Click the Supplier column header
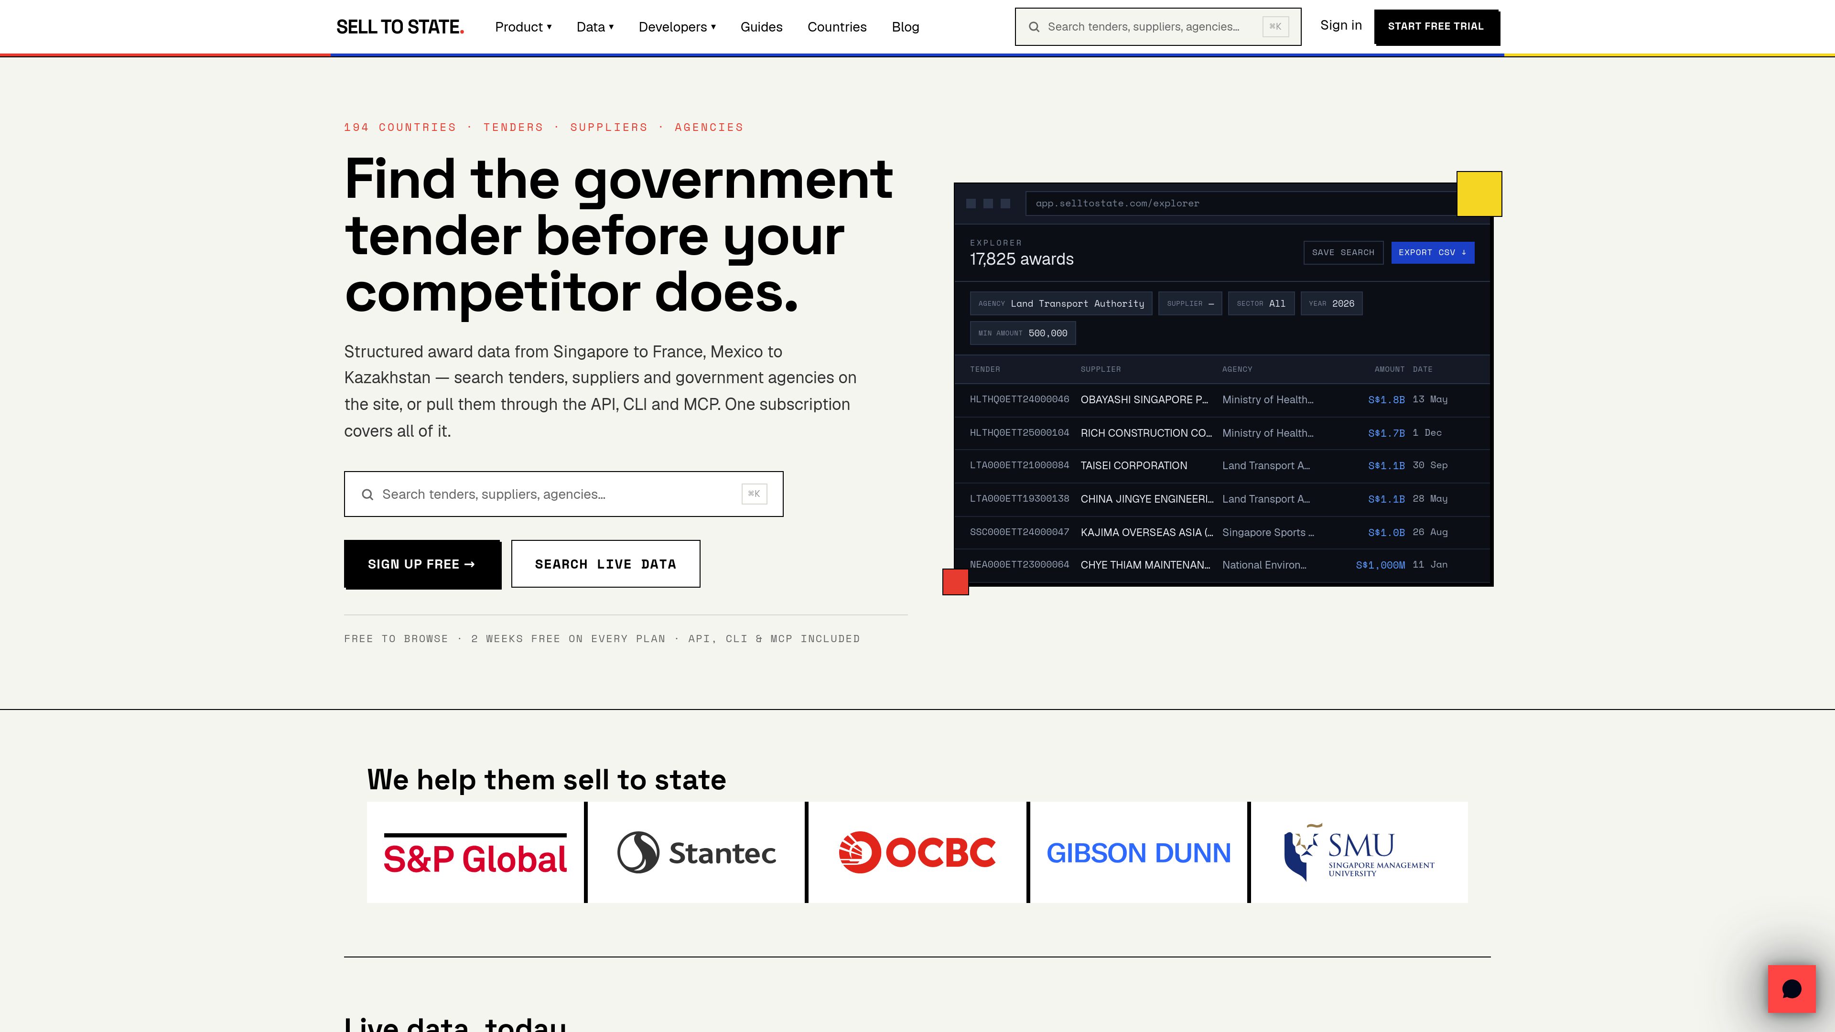The image size is (1835, 1032). 1101,369
